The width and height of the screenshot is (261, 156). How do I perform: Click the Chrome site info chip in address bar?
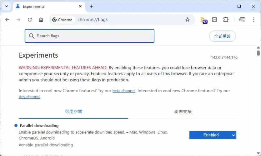pos(62,20)
